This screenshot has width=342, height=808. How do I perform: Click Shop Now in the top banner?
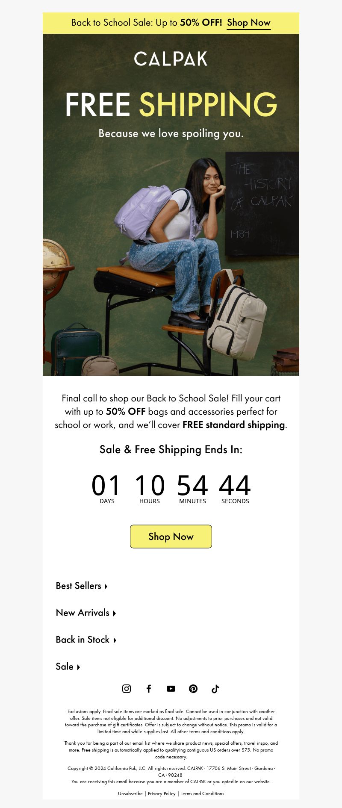(x=249, y=23)
